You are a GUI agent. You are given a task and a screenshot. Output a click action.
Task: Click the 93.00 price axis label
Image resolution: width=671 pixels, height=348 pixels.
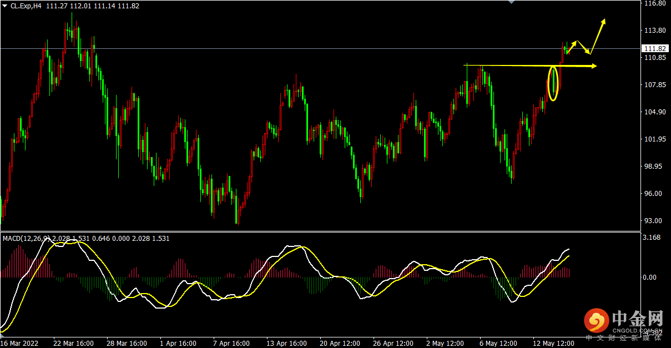(x=652, y=221)
